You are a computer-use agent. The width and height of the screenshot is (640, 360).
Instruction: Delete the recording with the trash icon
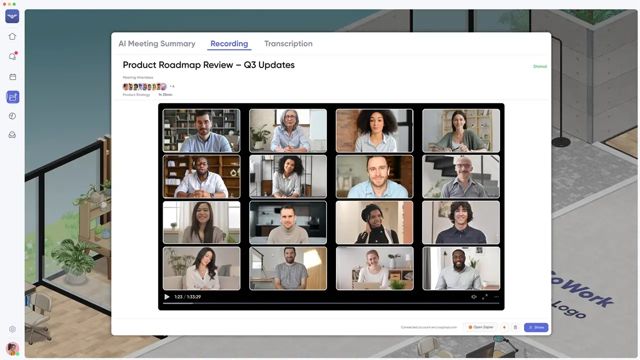click(515, 327)
